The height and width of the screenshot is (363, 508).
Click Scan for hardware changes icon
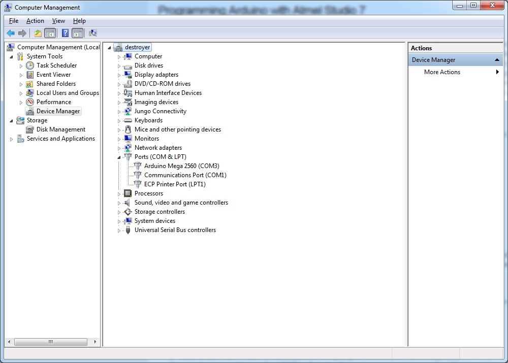click(x=93, y=34)
